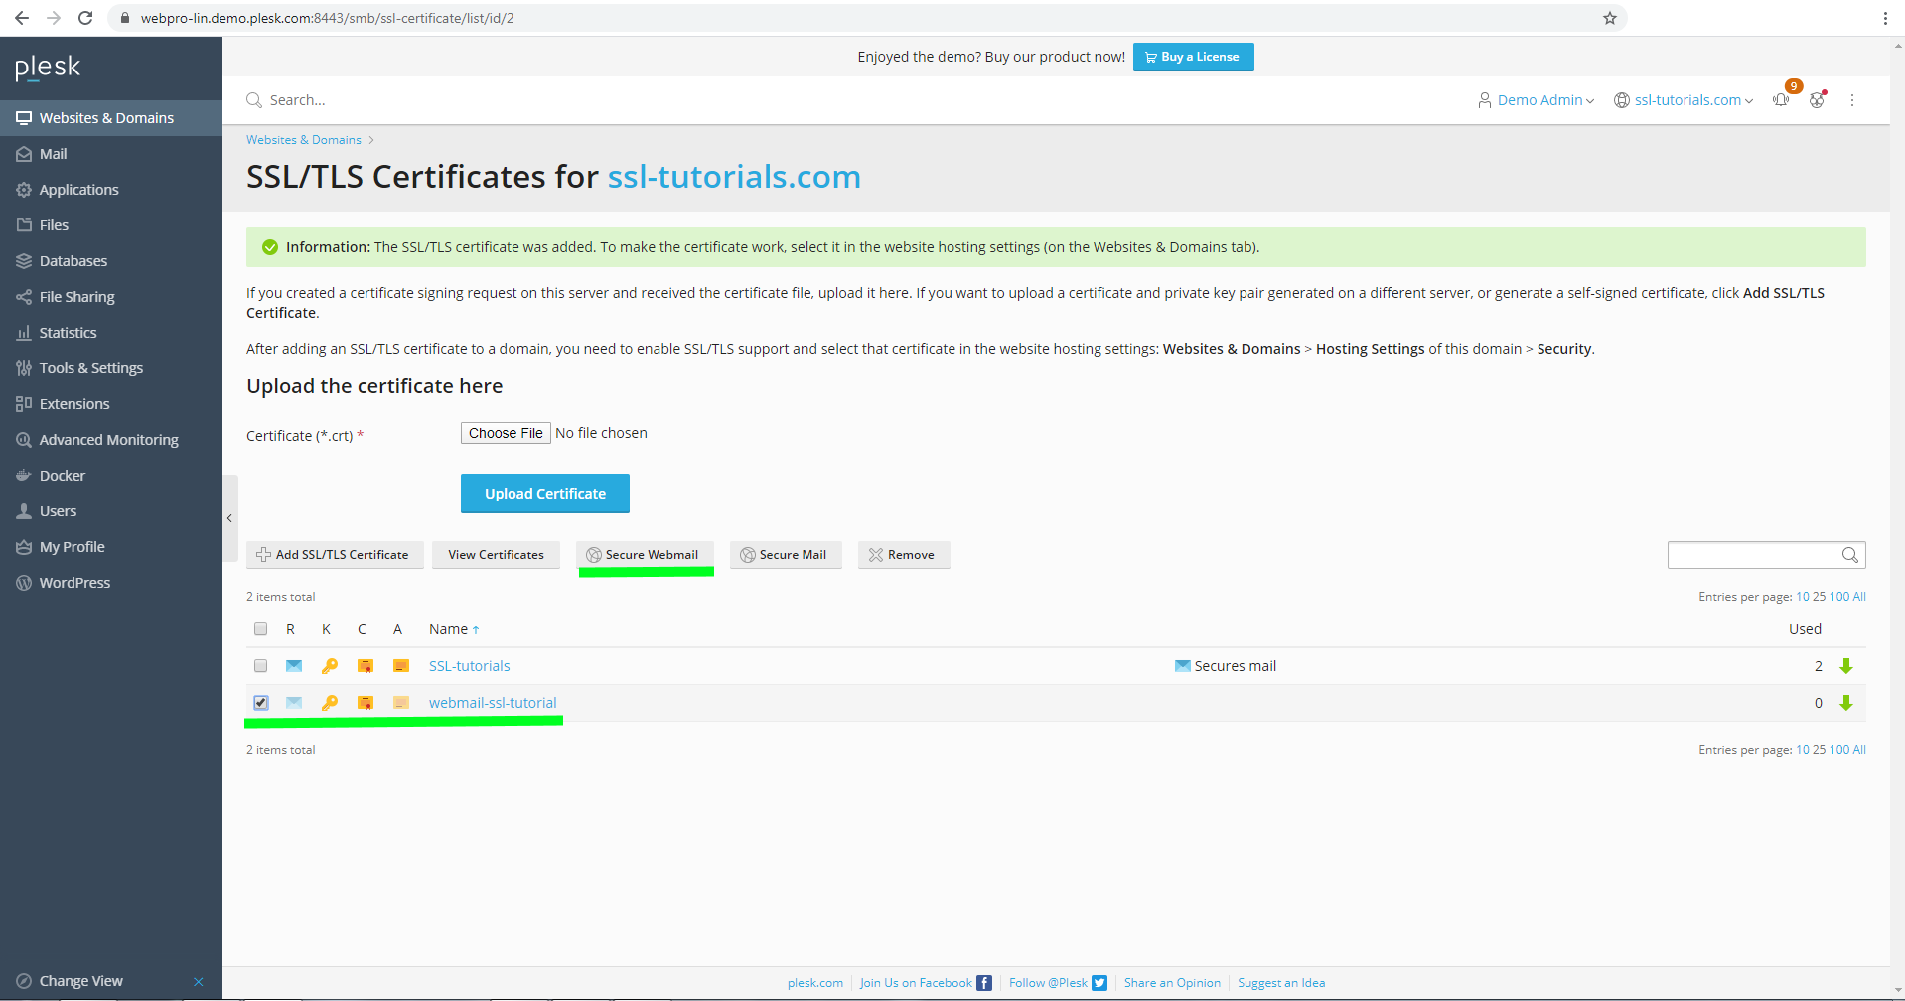Close the Change View option
This screenshot has height=1001, width=1905.
click(199, 982)
